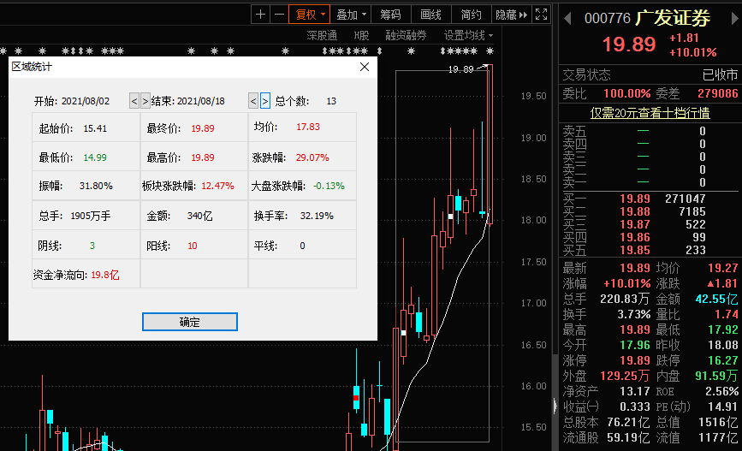Move start date 开始 back one step
Screen dimensions: 742x451
[134, 101]
